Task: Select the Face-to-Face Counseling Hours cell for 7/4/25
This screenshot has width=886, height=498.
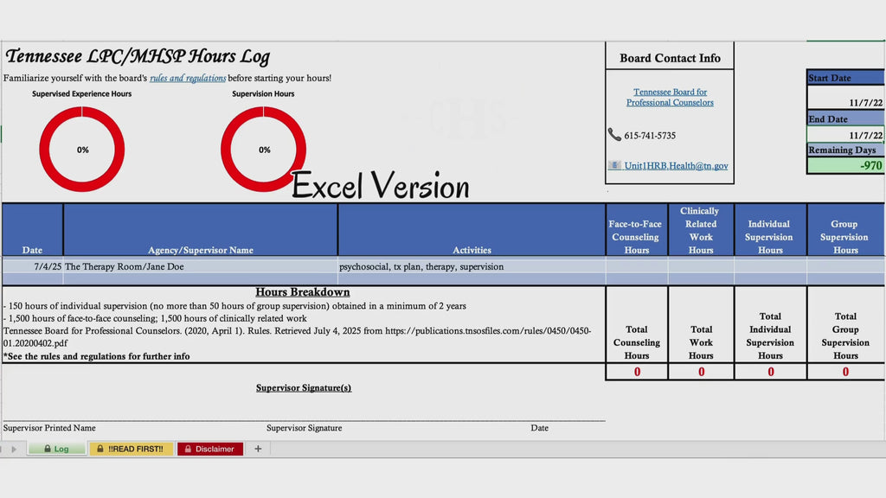Action: pyautogui.click(x=636, y=266)
